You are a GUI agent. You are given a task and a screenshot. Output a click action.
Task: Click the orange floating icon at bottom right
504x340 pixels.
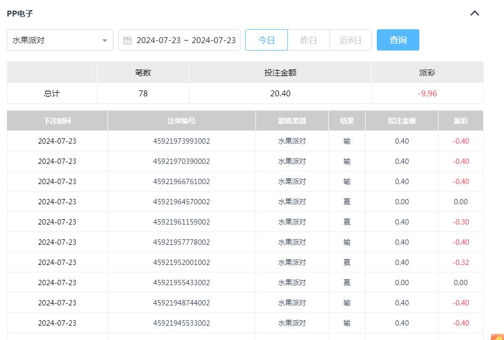[498, 336]
